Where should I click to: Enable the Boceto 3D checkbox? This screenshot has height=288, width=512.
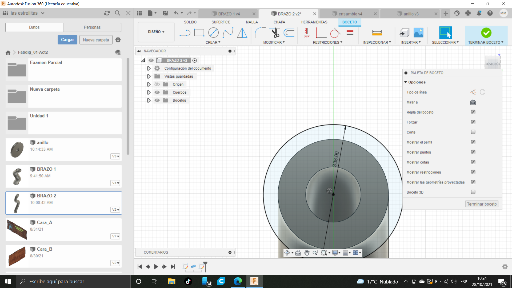pos(473,192)
